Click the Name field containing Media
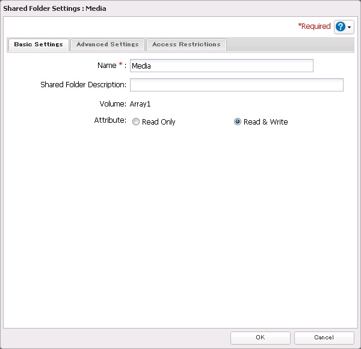The width and height of the screenshot is (361, 349). 221,66
